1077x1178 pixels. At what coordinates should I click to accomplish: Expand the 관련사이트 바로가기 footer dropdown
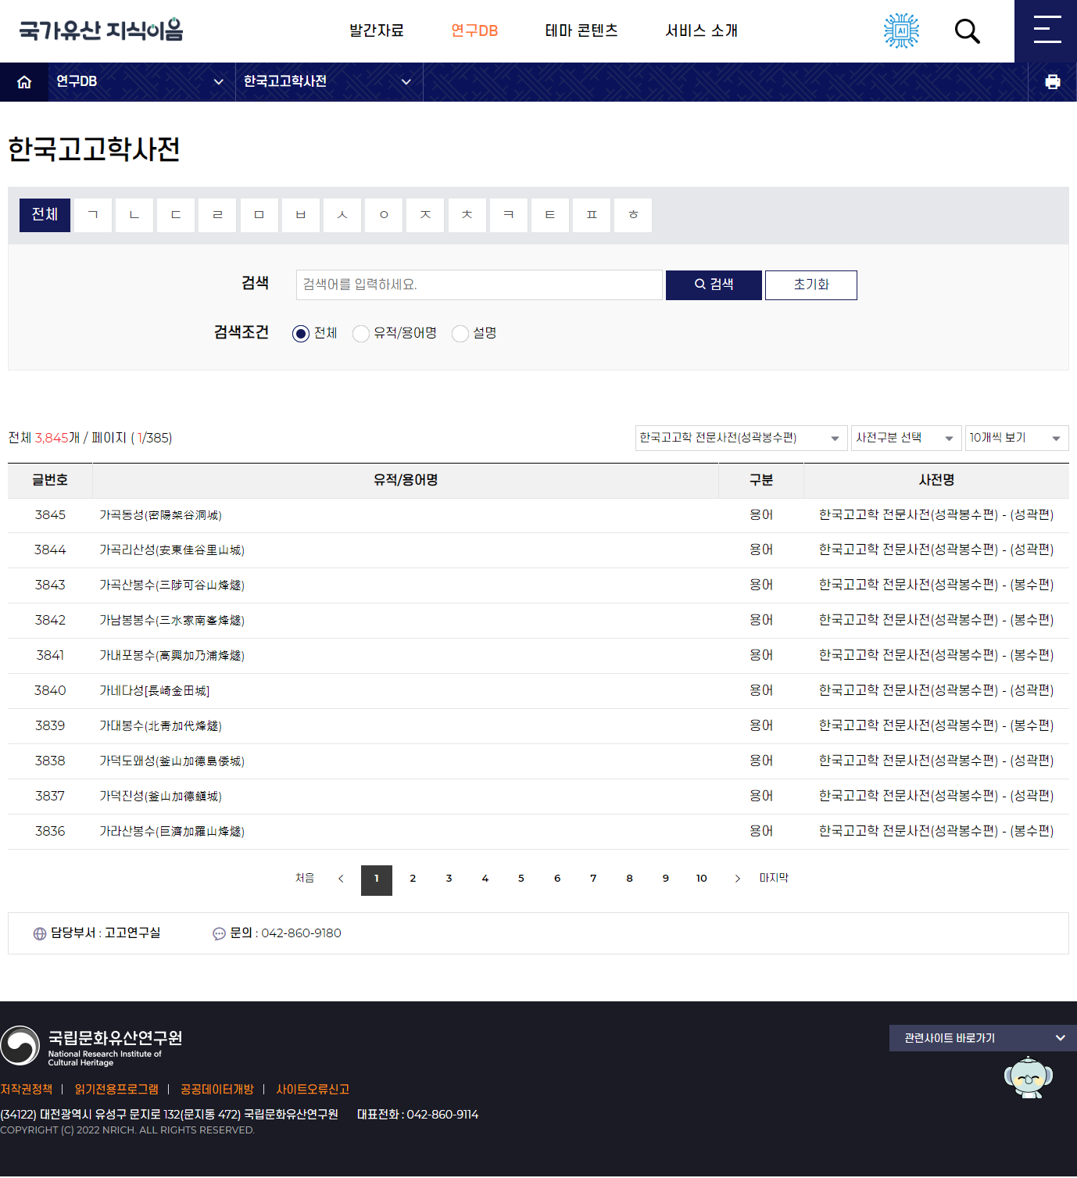point(982,1038)
